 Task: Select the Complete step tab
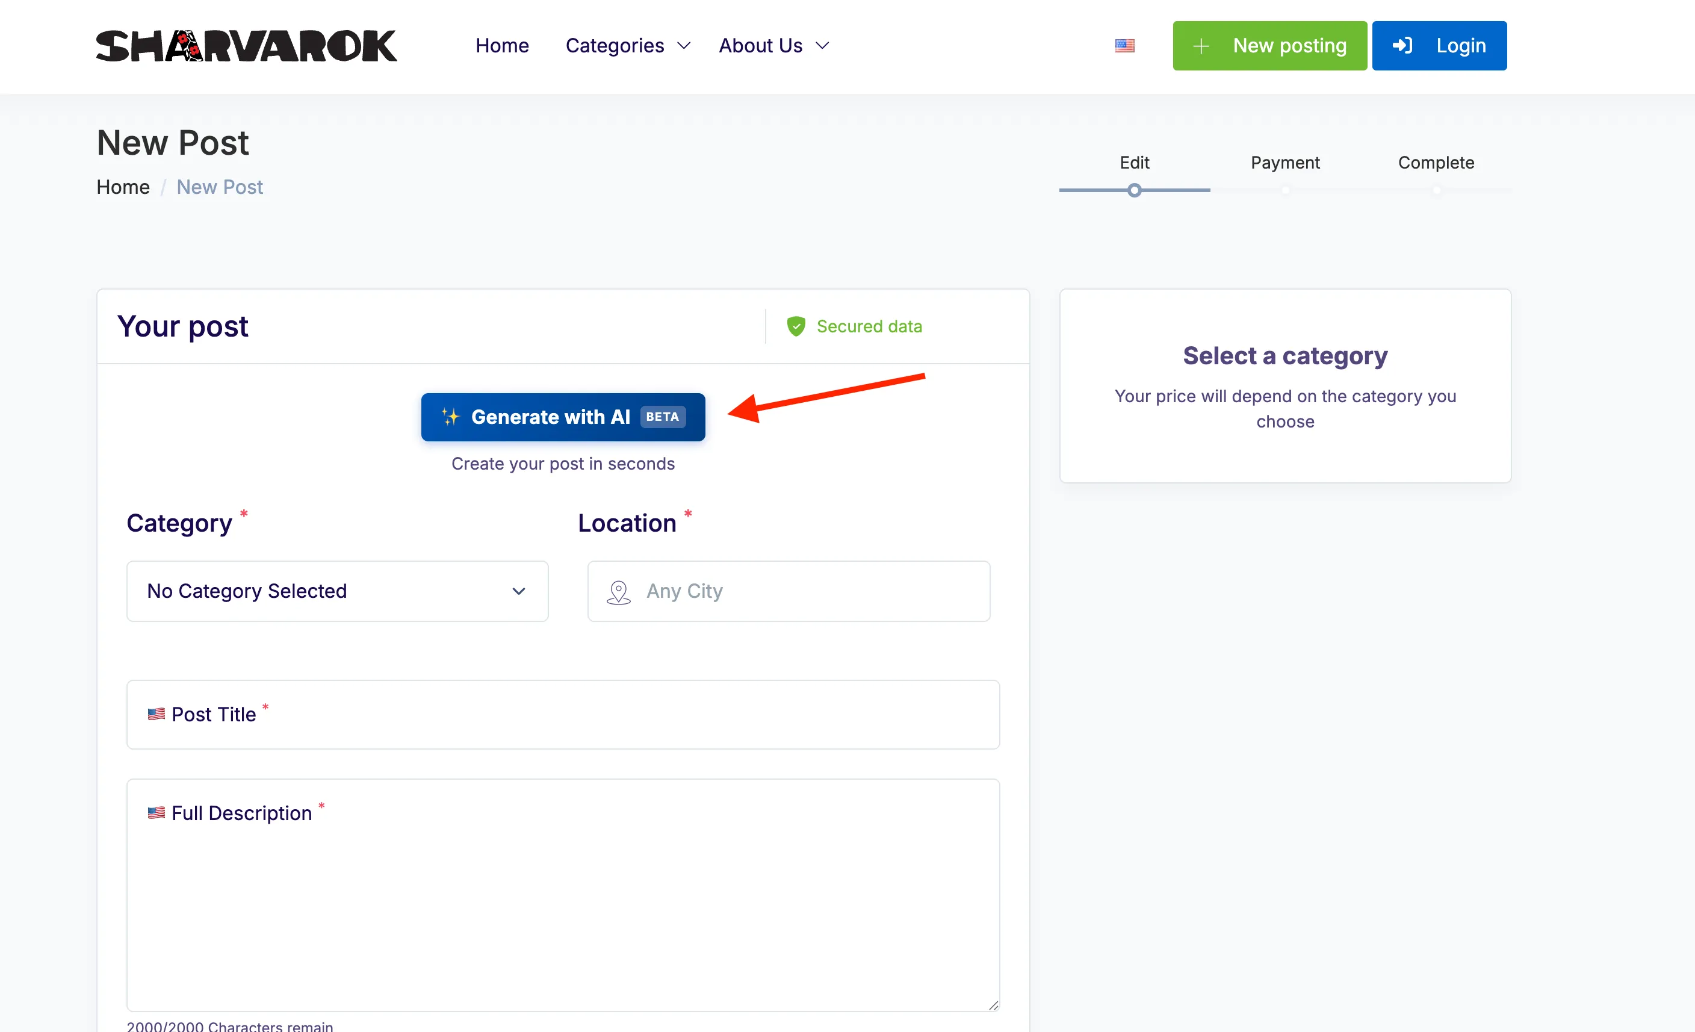click(x=1436, y=163)
